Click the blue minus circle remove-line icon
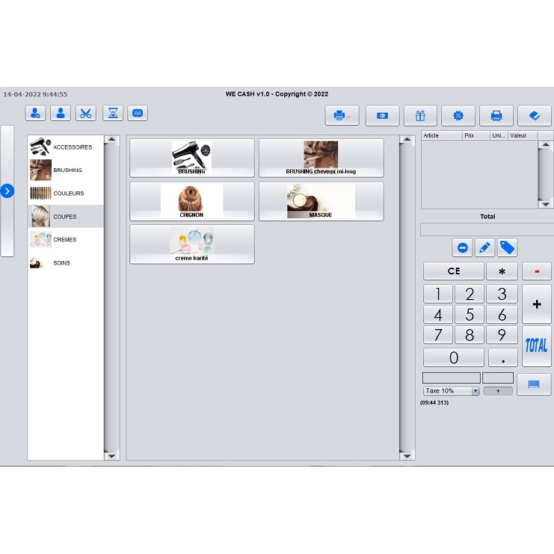Screen dimensions: 554x554 pyautogui.click(x=463, y=247)
